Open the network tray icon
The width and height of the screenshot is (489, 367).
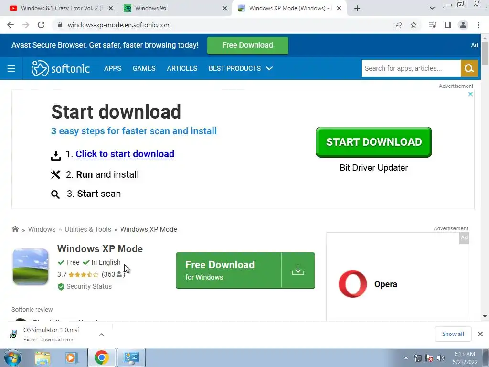pyautogui.click(x=417, y=358)
